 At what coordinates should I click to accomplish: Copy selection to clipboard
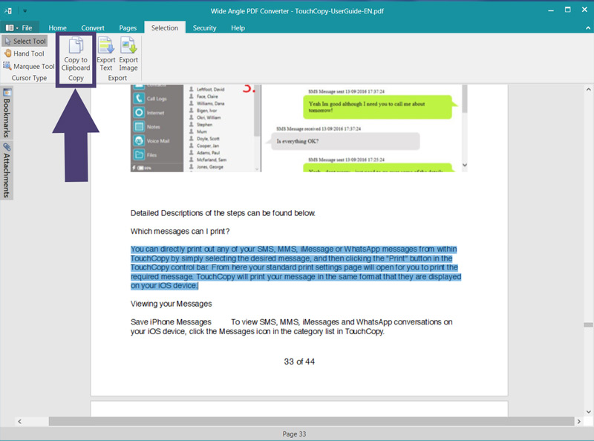pos(76,54)
